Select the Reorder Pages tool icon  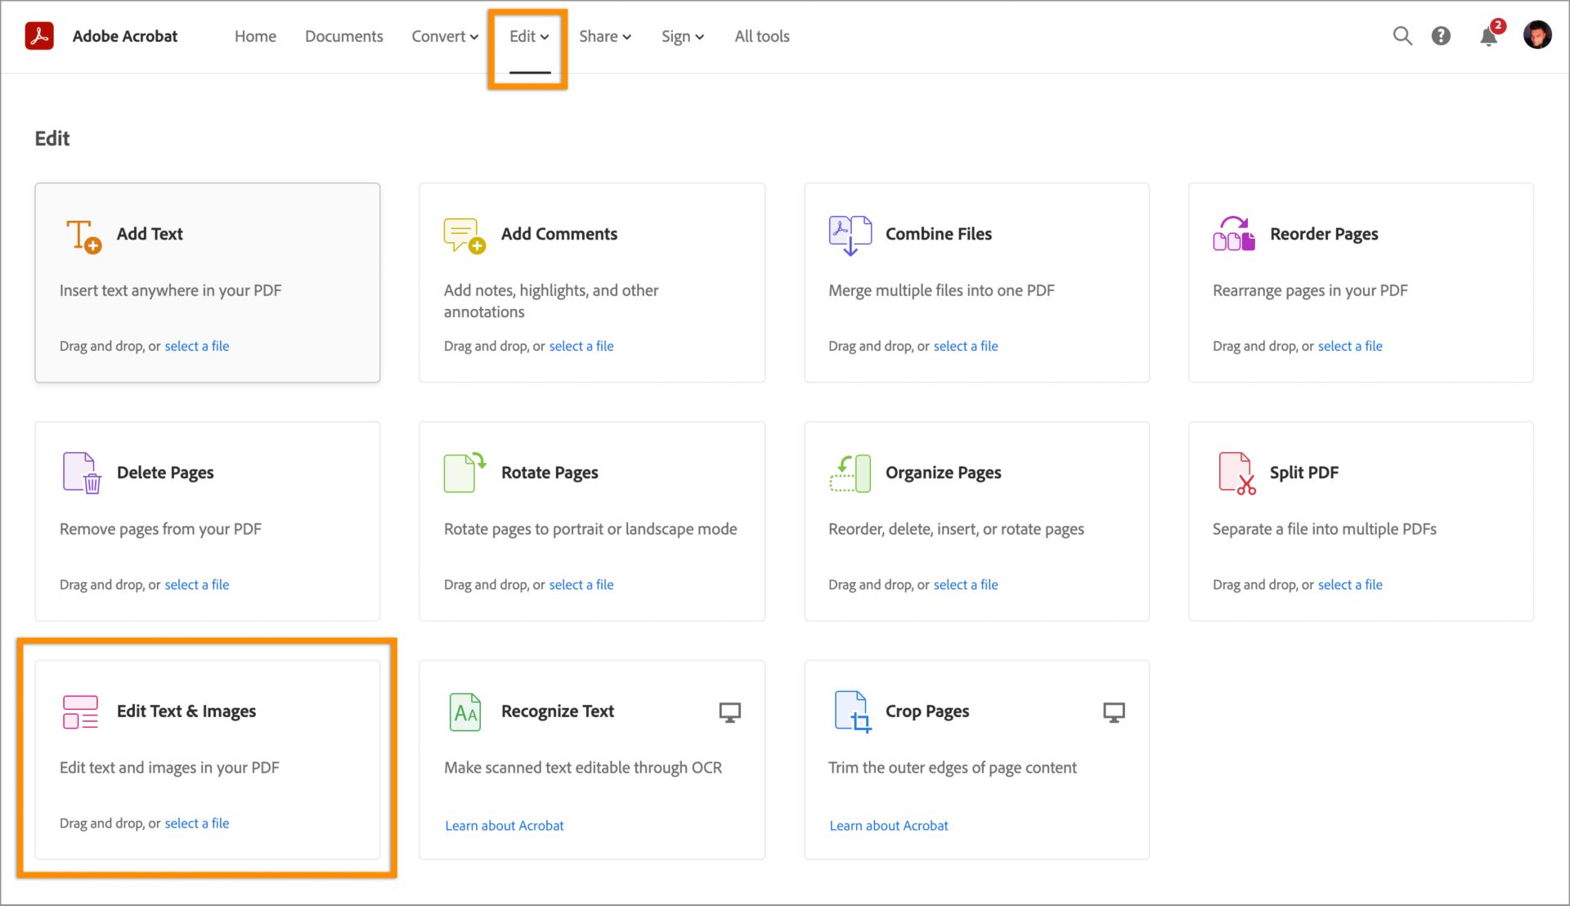[1232, 233]
